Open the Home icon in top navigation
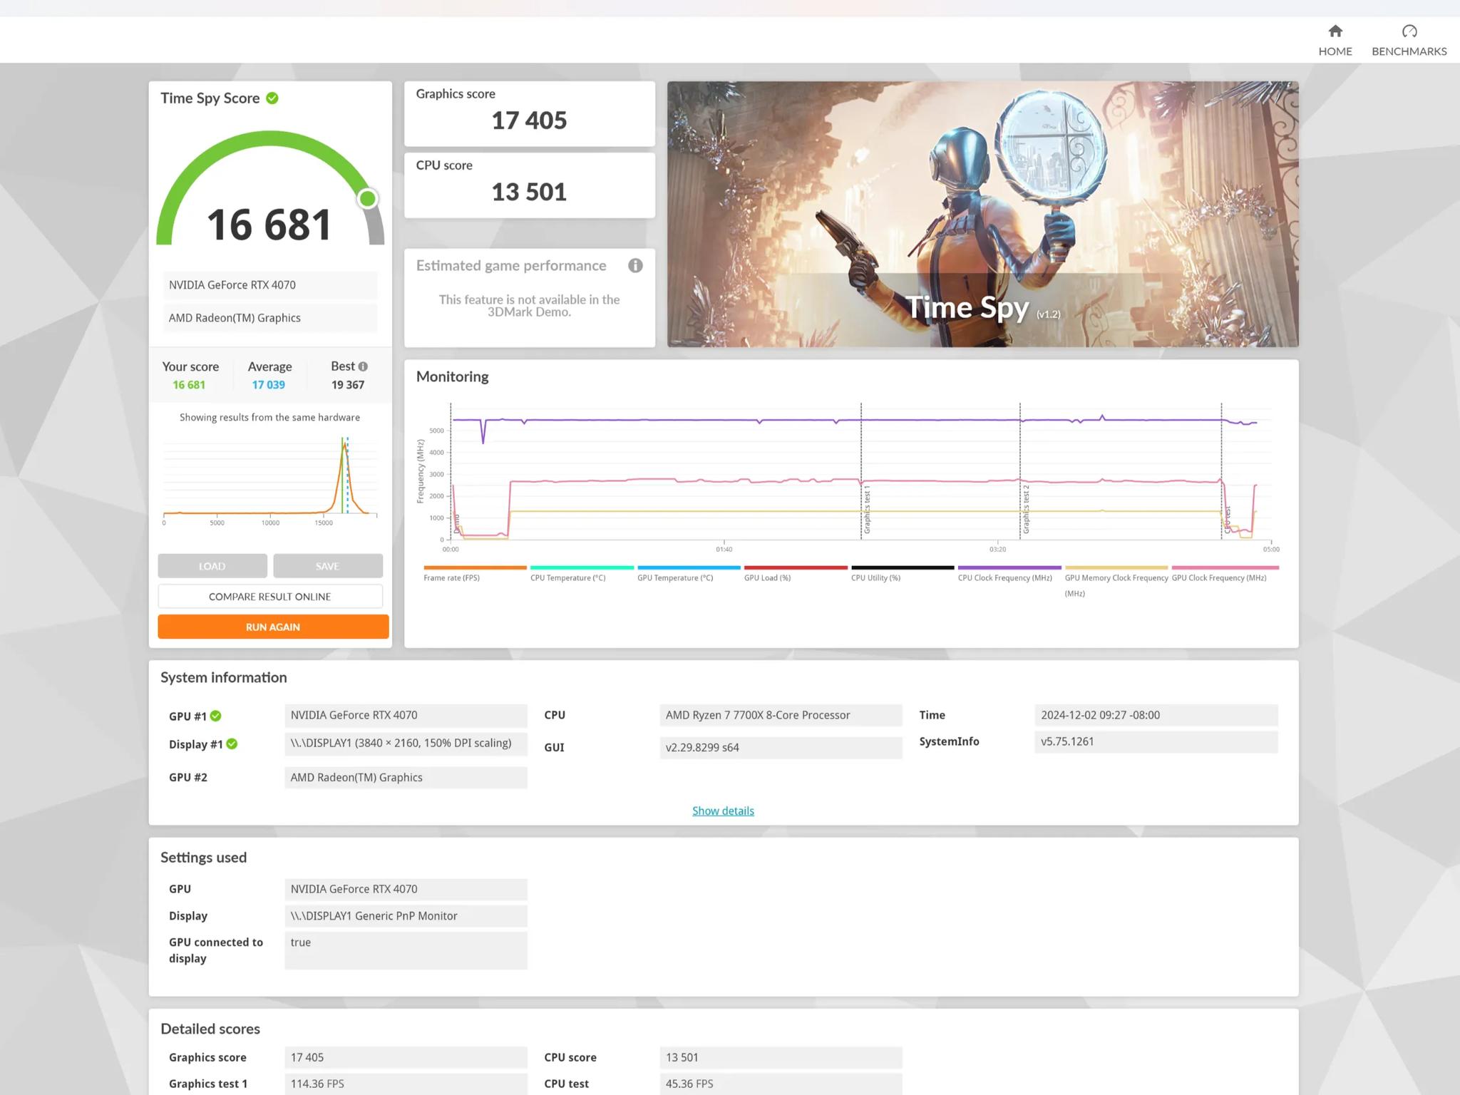 [x=1335, y=31]
